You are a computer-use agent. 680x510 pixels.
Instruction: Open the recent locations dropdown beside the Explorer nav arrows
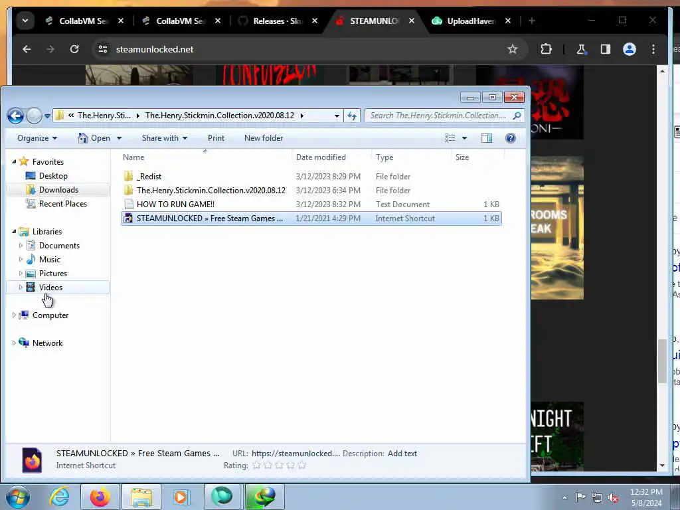click(47, 116)
